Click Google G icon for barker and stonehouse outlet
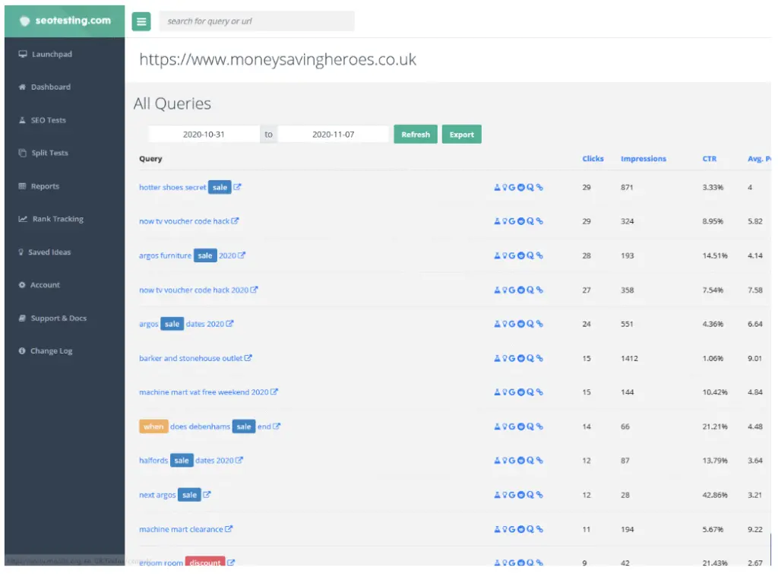Viewport: 778px width, 574px height. point(511,358)
